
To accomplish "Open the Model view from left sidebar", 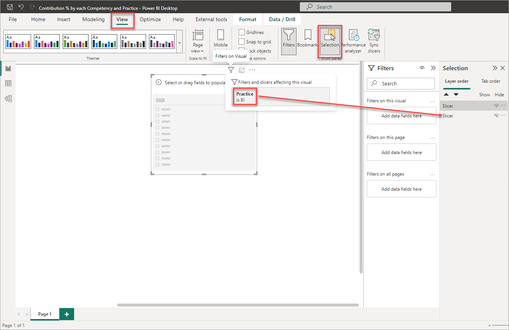I will [8, 99].
